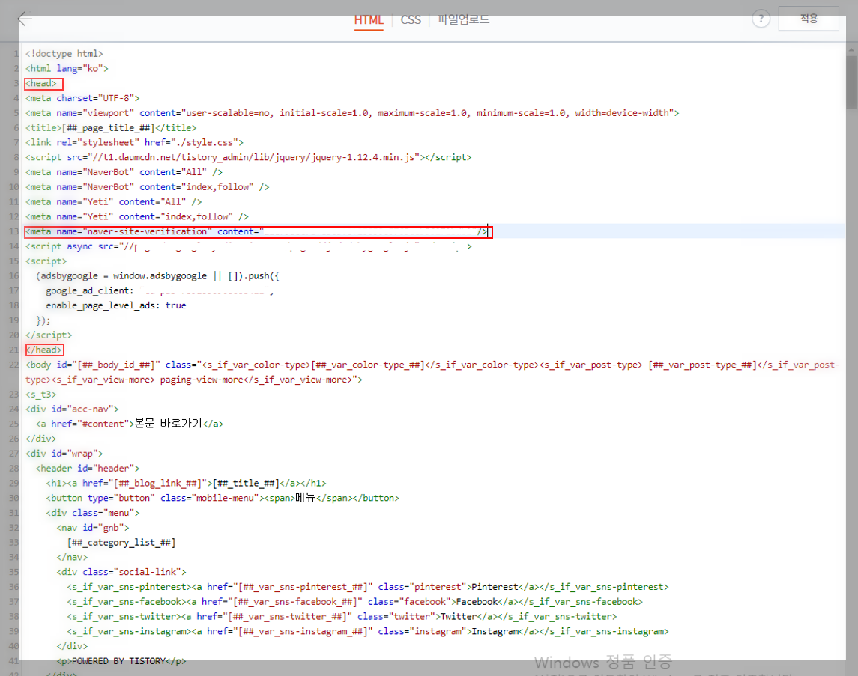Click the body id="[##_body_id_##]" line
This screenshot has height=676, width=858.
tap(432, 372)
